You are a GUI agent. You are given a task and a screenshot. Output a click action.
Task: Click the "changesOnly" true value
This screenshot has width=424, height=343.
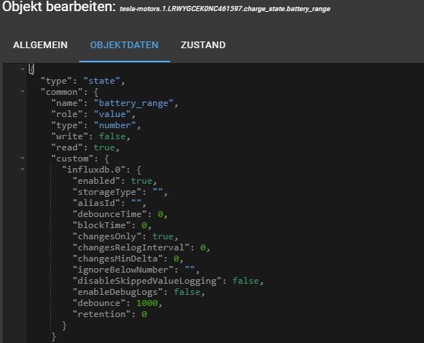[x=163, y=236]
